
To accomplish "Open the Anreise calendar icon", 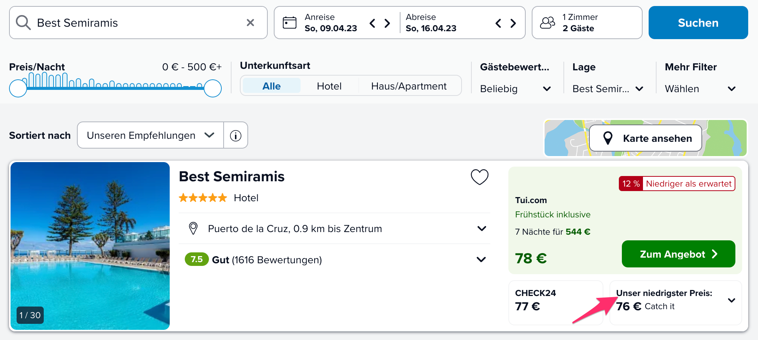I will pyautogui.click(x=290, y=23).
